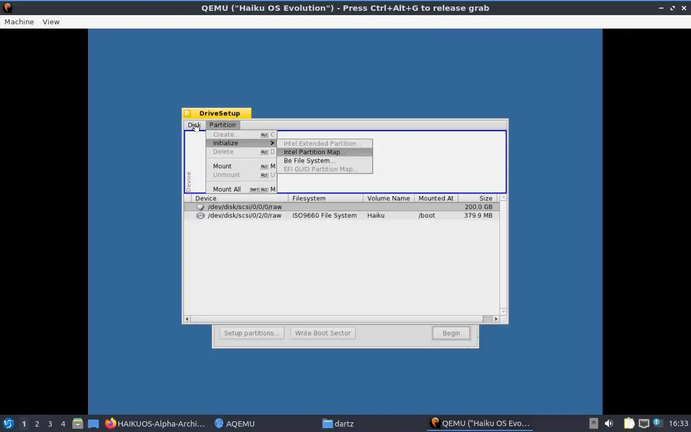
Task: Click Mount in the Partition menu
Action: (241, 166)
